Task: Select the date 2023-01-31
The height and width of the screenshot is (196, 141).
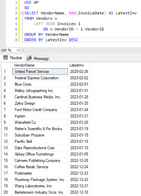Action: click(79, 91)
